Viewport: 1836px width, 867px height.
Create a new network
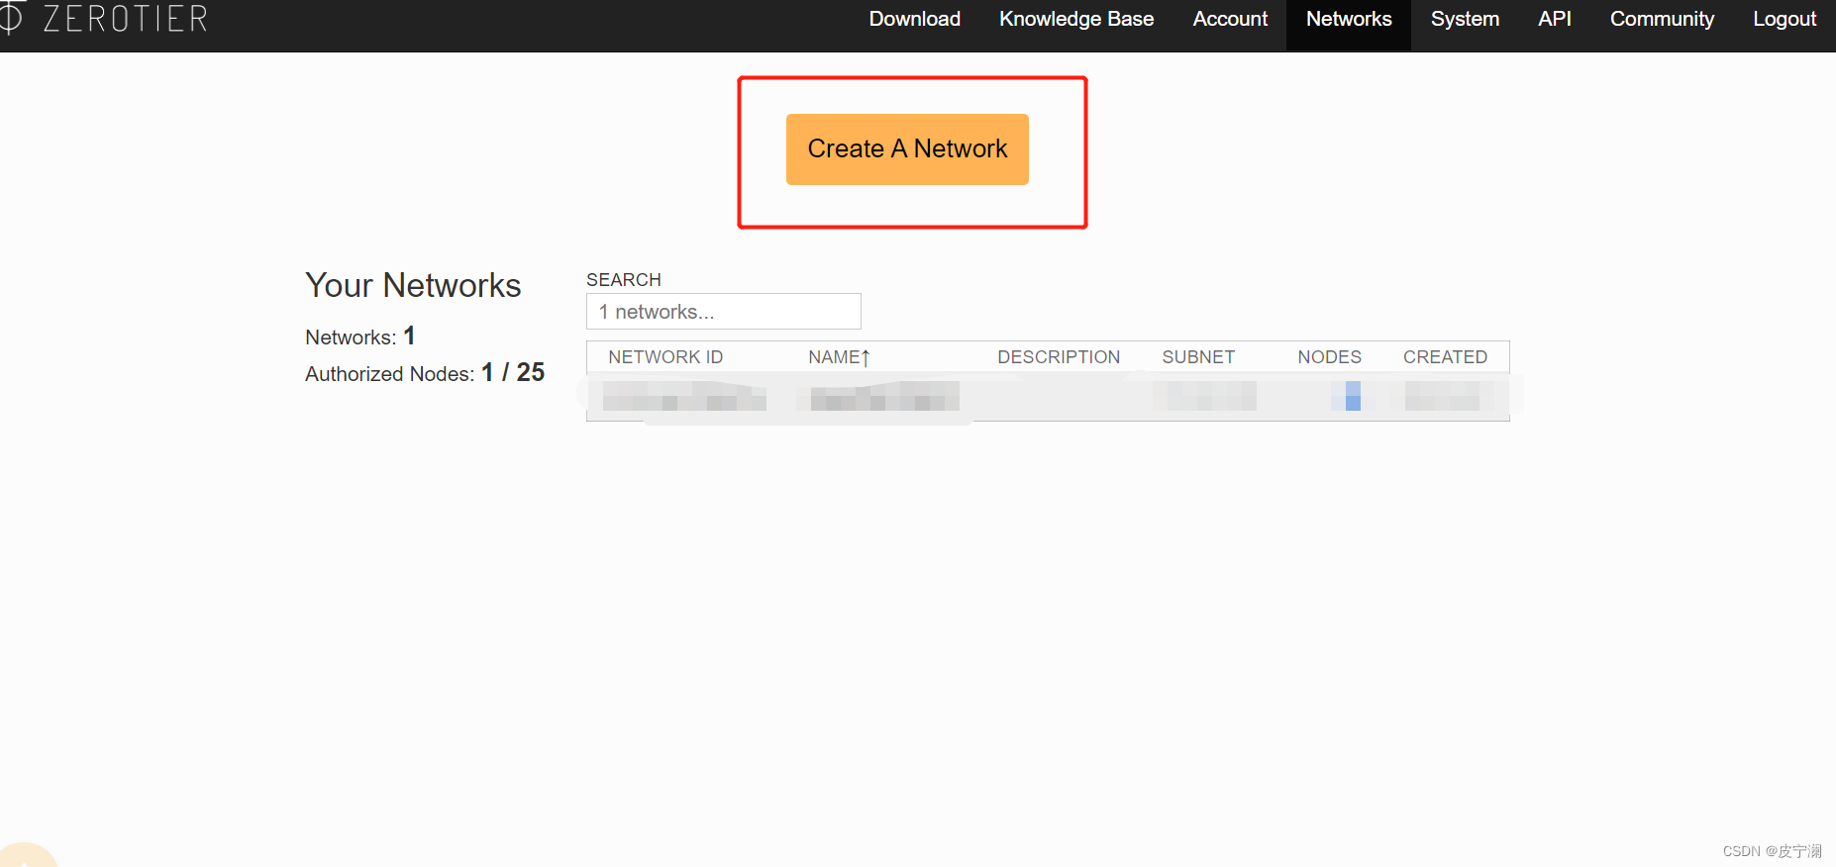907,149
